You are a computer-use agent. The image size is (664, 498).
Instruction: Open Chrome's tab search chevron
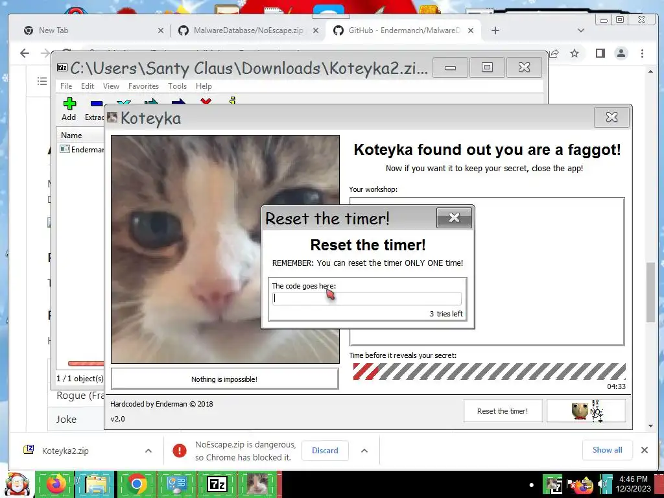[581, 30]
